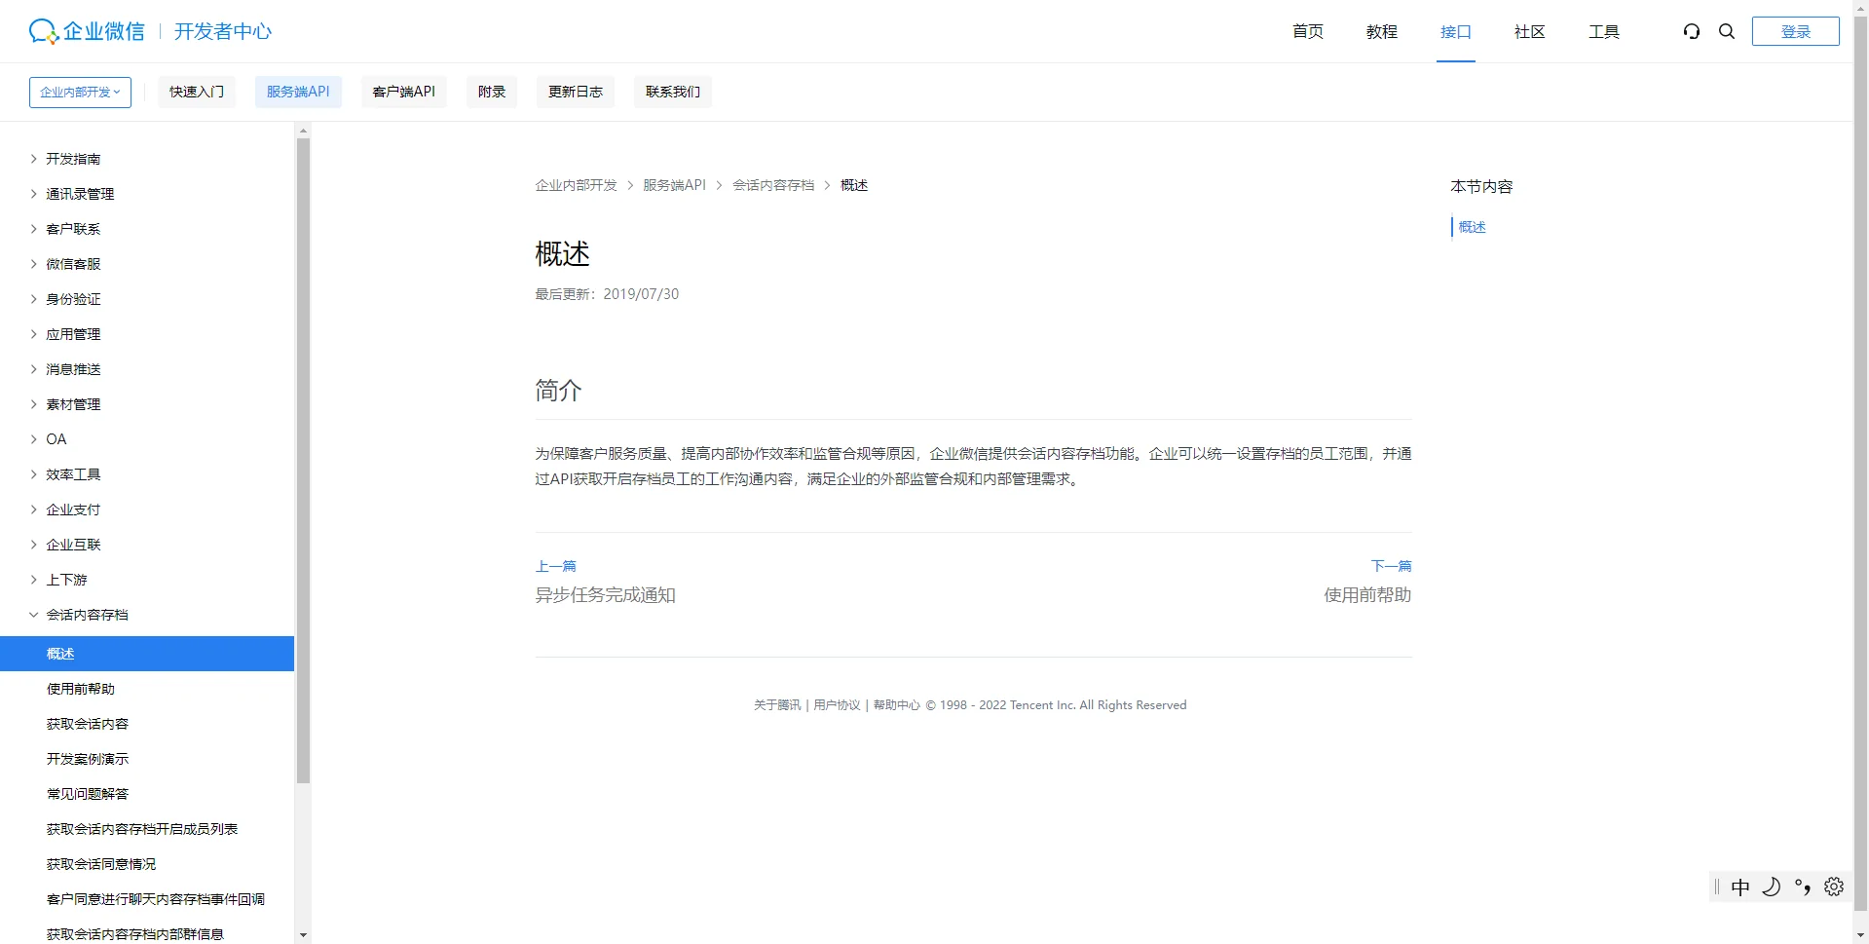Open the 社区 top menu item
1869x944 pixels.
(x=1529, y=31)
